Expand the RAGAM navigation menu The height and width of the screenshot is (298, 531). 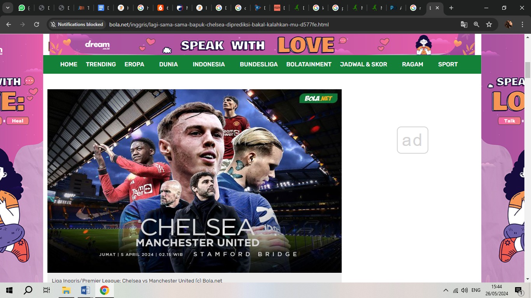(x=412, y=64)
